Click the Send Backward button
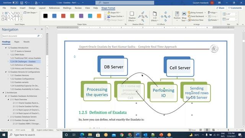The width and height of the screenshot is (245, 138). click(196, 16)
